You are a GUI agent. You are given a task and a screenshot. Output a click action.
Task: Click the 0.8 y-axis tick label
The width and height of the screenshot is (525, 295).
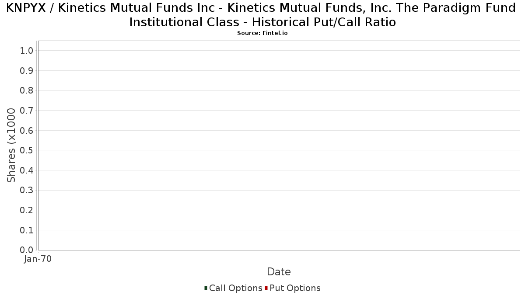(27, 90)
